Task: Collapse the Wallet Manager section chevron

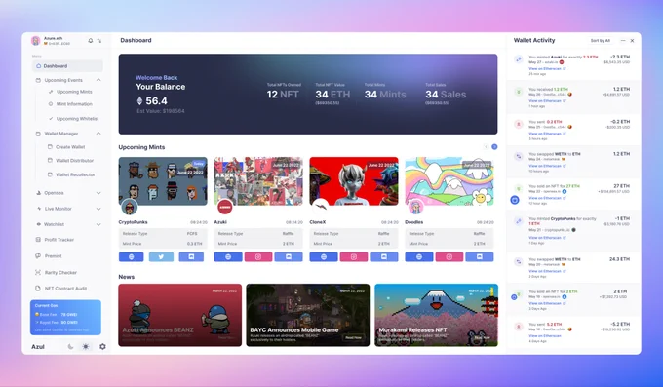Action: [98, 134]
